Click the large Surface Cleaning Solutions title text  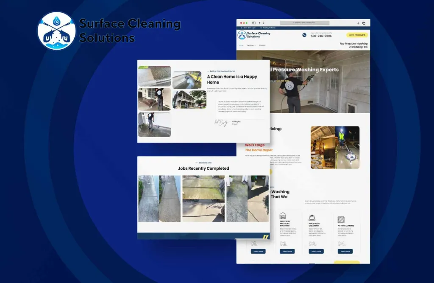click(x=130, y=31)
